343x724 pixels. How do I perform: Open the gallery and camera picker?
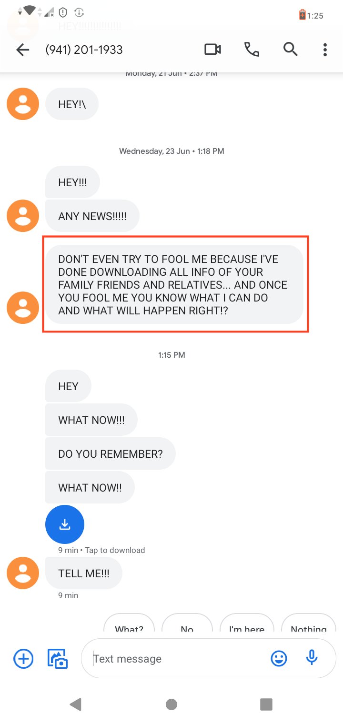pos(58,659)
